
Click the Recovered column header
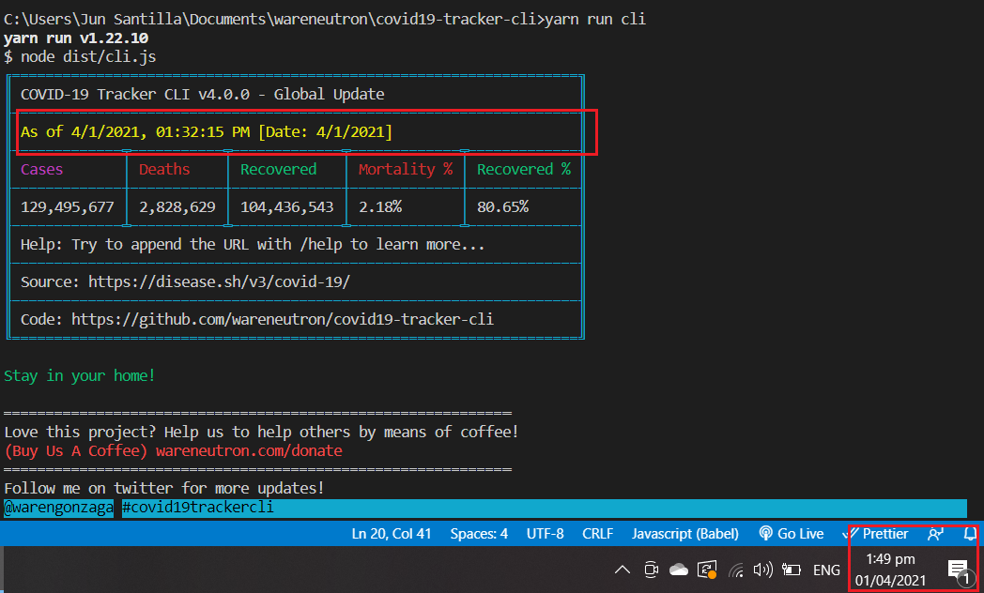(279, 169)
